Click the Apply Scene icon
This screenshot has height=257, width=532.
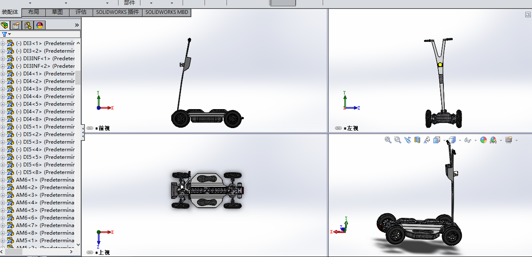493,140
